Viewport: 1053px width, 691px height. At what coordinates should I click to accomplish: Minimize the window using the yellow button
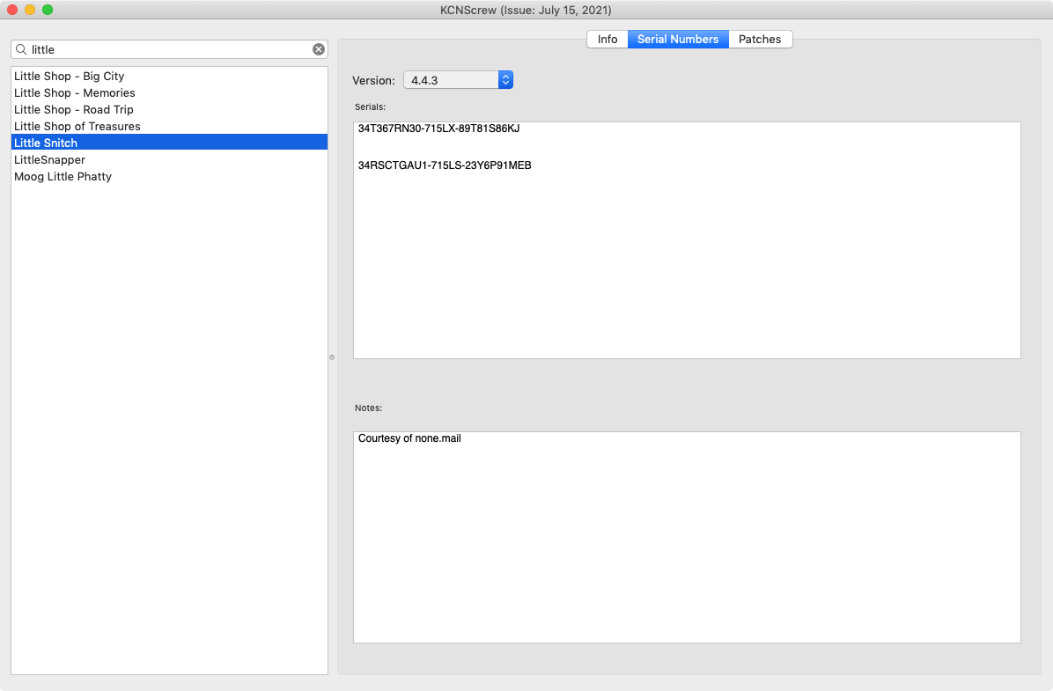[x=30, y=10]
